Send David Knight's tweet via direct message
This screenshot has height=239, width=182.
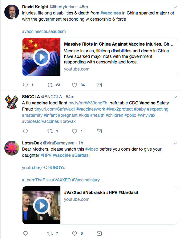[99, 85]
